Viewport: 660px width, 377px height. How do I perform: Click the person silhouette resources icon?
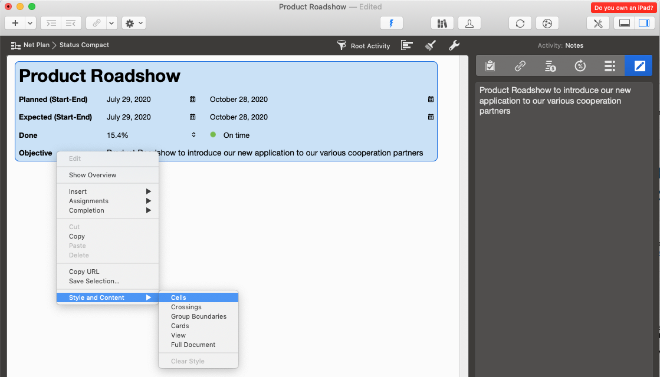pos(469,23)
